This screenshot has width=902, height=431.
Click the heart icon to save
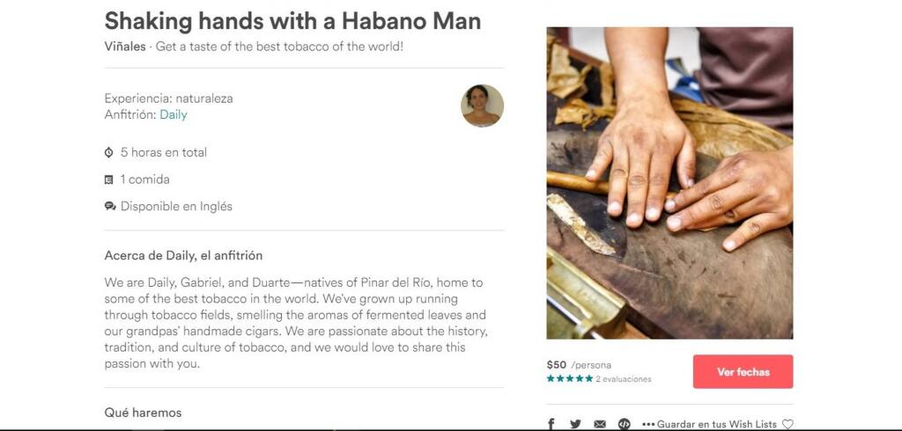click(787, 424)
